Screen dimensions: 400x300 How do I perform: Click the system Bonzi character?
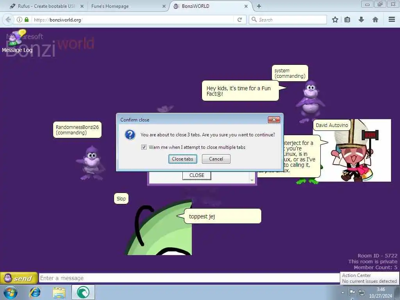coord(311,102)
